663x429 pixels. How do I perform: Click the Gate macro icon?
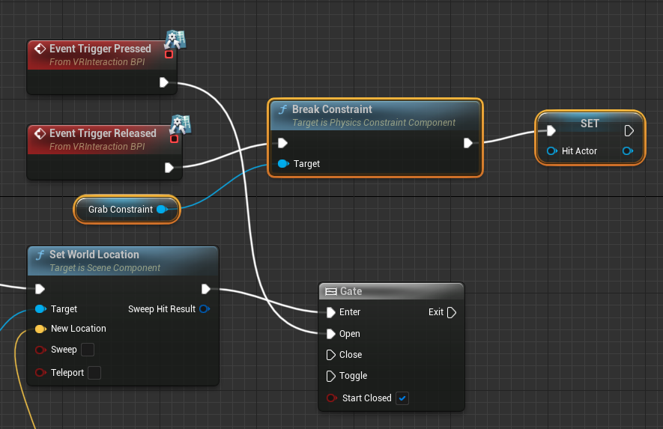[x=331, y=292]
